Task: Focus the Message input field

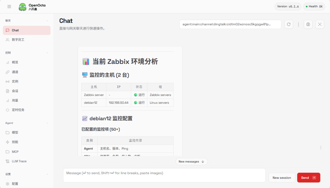Action: point(164,175)
